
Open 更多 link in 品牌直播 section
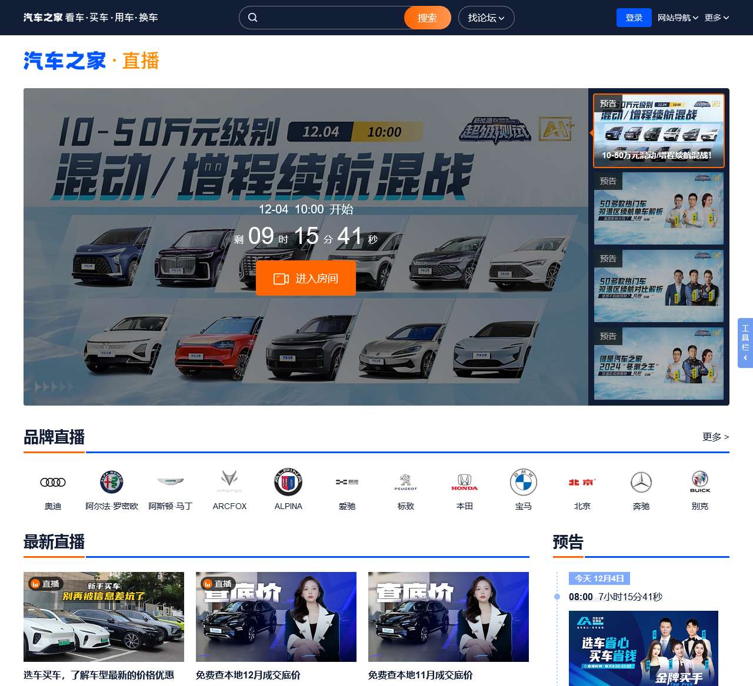(x=715, y=437)
